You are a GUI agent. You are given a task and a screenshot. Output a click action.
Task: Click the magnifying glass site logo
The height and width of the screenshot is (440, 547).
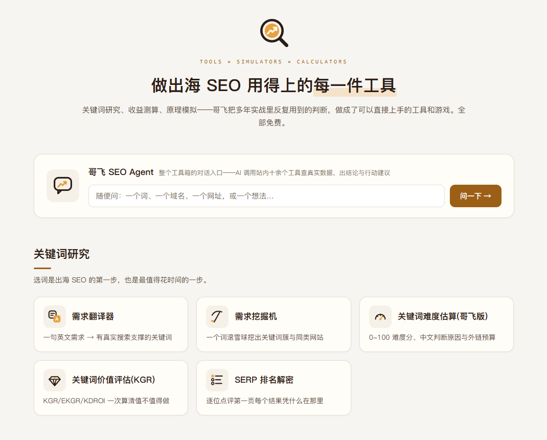(x=274, y=33)
